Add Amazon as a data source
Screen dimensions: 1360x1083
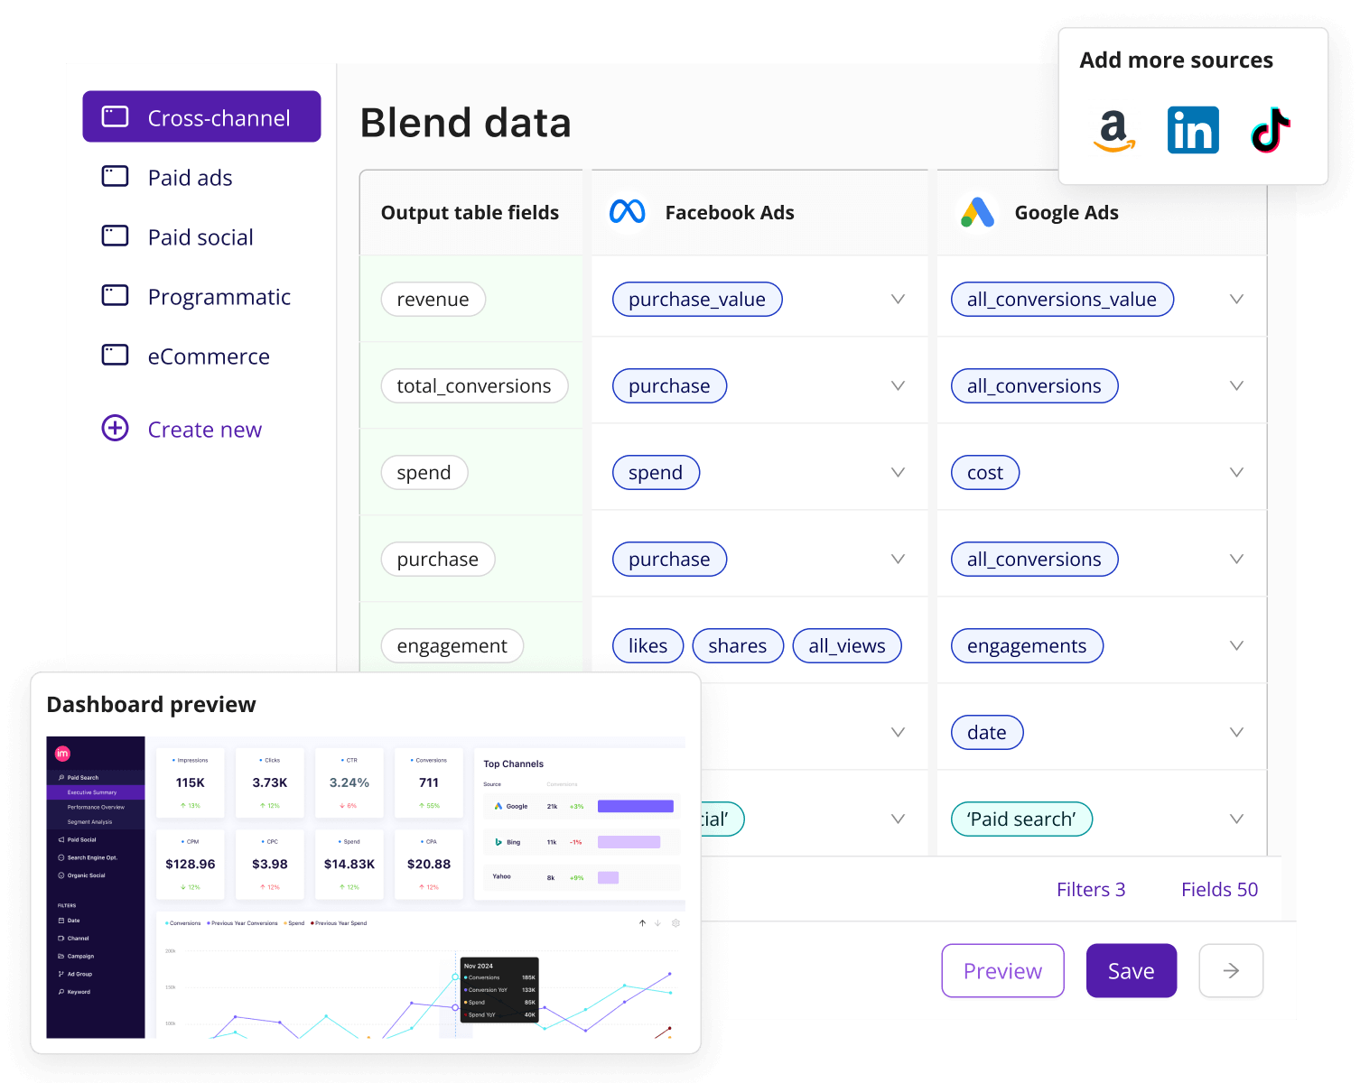(1113, 130)
